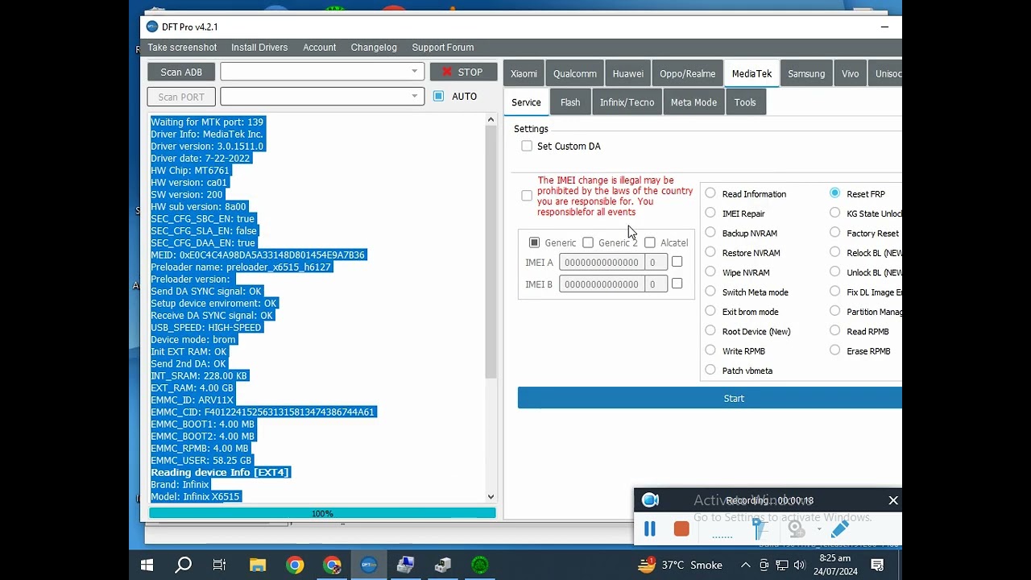Screen dimensions: 1031x580
Task: Switch to the Qualcomm tab
Action: coord(575,73)
